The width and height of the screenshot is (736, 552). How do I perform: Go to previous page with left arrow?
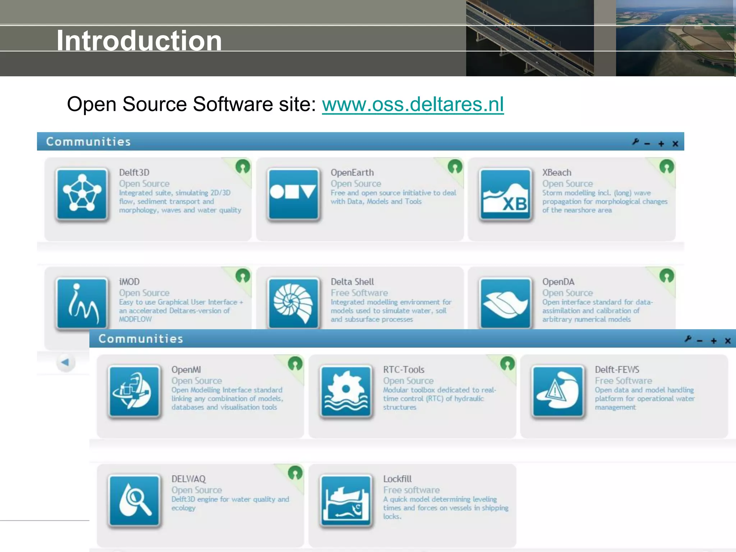point(65,362)
